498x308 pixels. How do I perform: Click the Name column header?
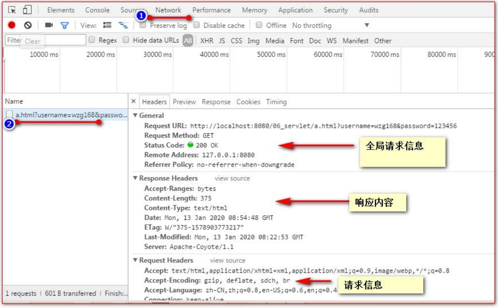14,101
